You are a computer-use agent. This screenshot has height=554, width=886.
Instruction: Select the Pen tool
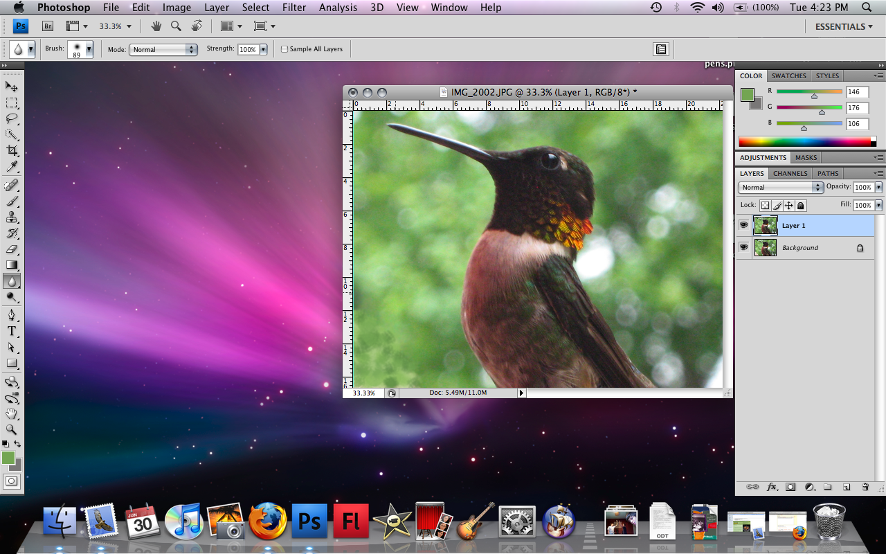12,315
